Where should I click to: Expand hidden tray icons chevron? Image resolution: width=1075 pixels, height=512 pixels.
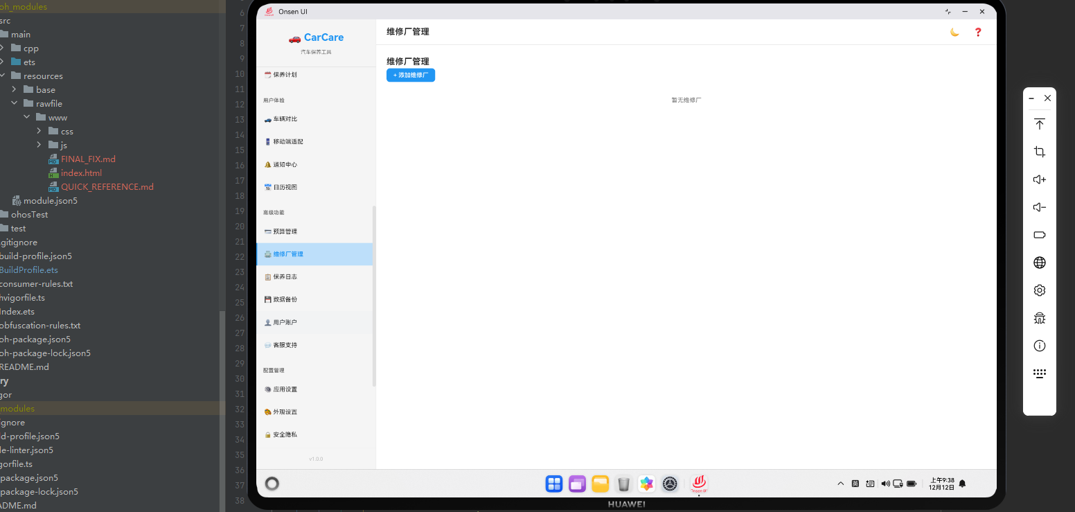[841, 484]
